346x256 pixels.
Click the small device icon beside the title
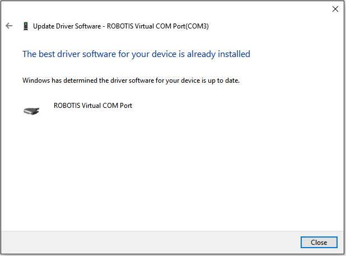coord(25,26)
